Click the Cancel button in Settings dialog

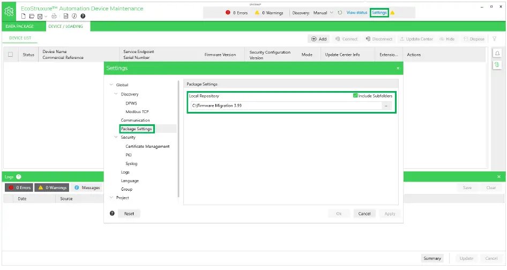[x=364, y=214]
